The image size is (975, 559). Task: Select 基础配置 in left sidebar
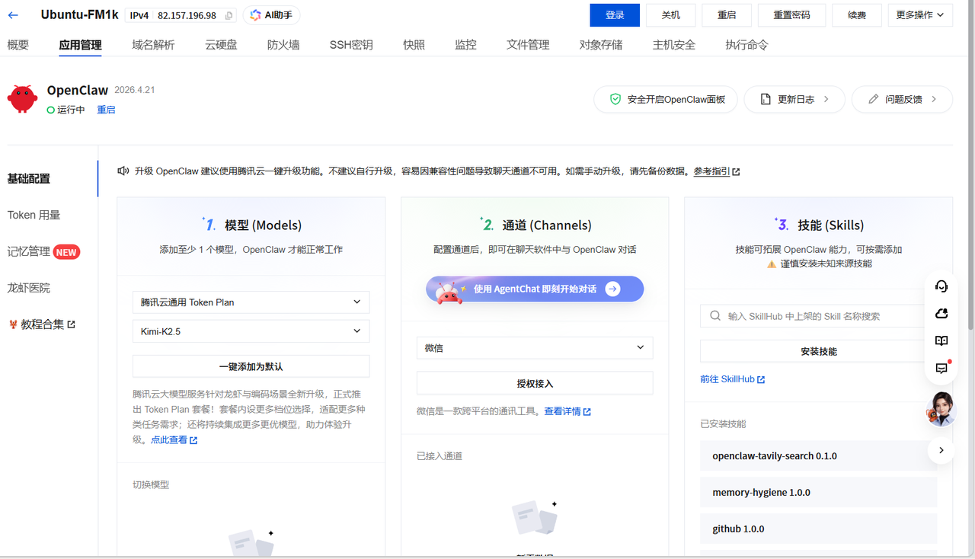[28, 178]
